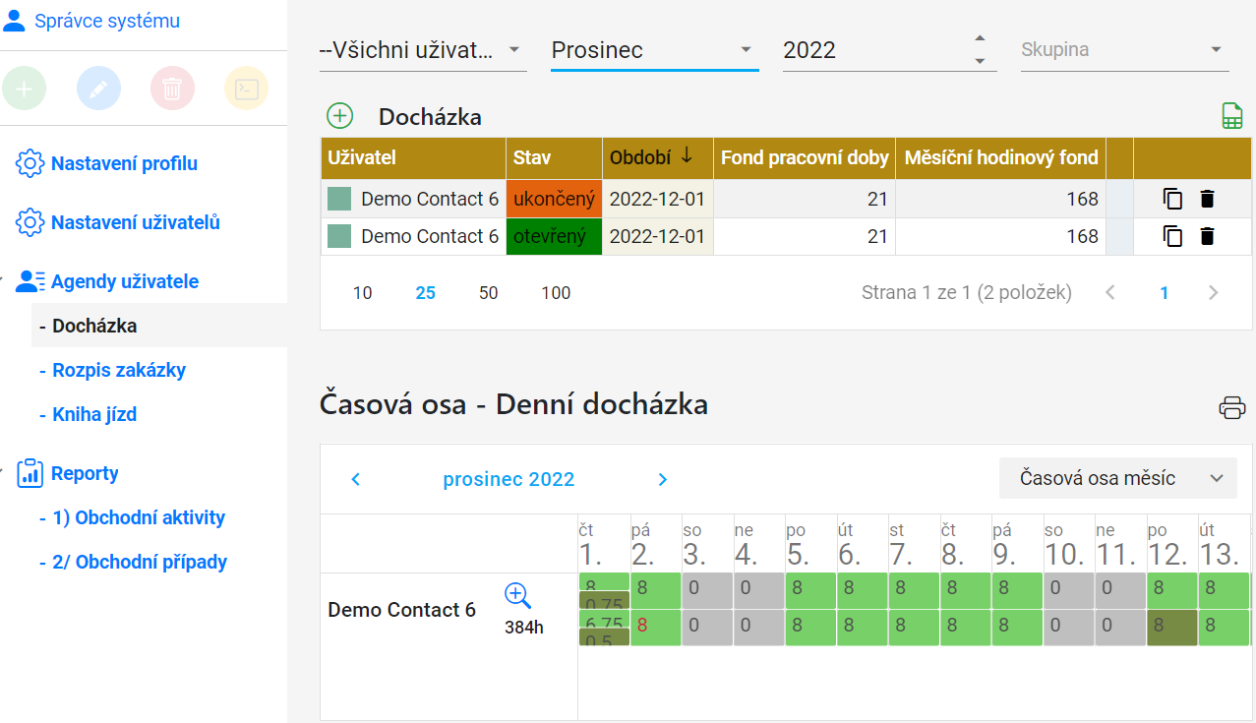Click the red trash toolbar button
This screenshot has height=723, width=1256.
172,89
